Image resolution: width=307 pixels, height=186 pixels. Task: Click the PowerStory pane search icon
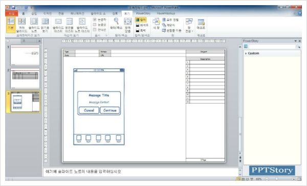[x=298, y=47]
